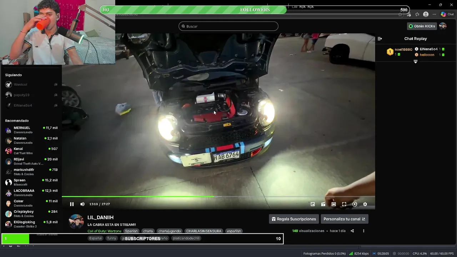Select the charlajugando tag

pos(170,231)
